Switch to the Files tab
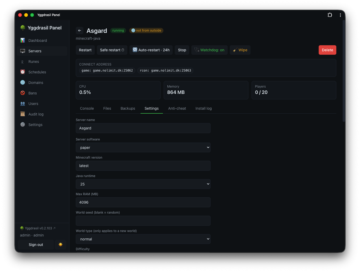360x272 pixels. [107, 108]
